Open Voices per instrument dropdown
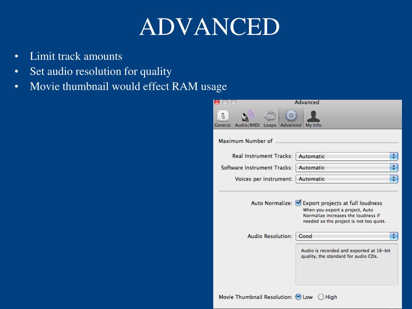This screenshot has height=309, width=412. 347,179
